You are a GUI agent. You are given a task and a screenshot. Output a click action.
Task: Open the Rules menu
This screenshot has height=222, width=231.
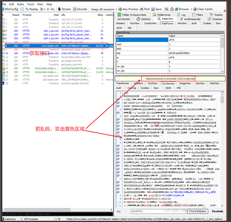tap(20, 4)
